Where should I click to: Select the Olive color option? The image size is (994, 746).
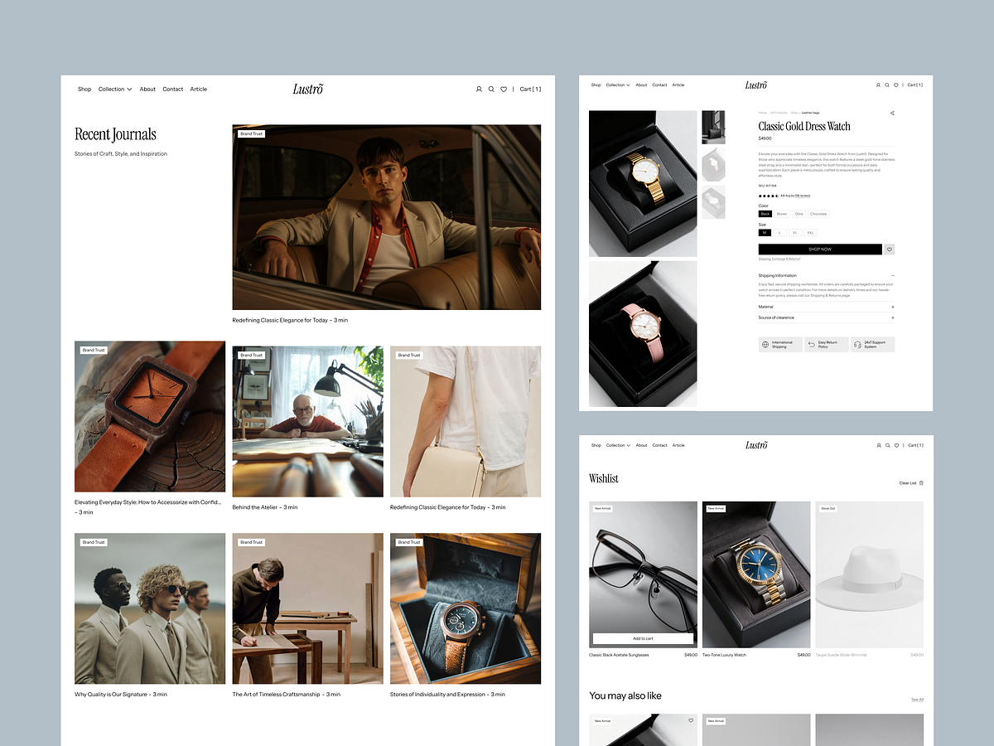[799, 214]
